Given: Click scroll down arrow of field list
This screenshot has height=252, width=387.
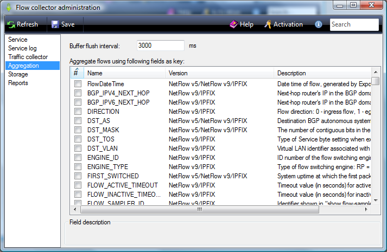Looking at the screenshot, I should tap(376, 201).
